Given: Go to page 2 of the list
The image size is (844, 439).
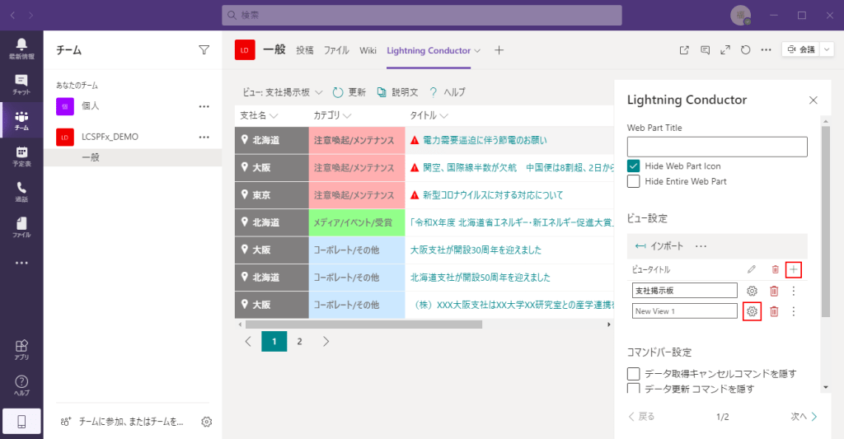Looking at the screenshot, I should tap(300, 341).
